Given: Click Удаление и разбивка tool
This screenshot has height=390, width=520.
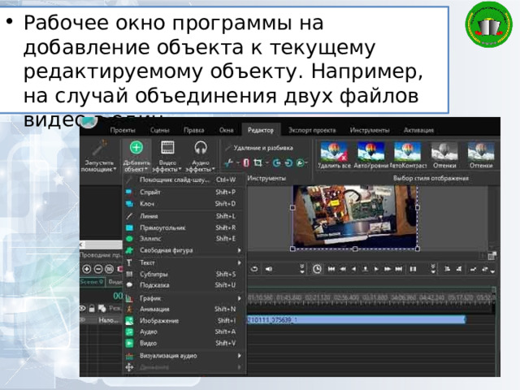Looking at the screenshot, I should 259,148.
